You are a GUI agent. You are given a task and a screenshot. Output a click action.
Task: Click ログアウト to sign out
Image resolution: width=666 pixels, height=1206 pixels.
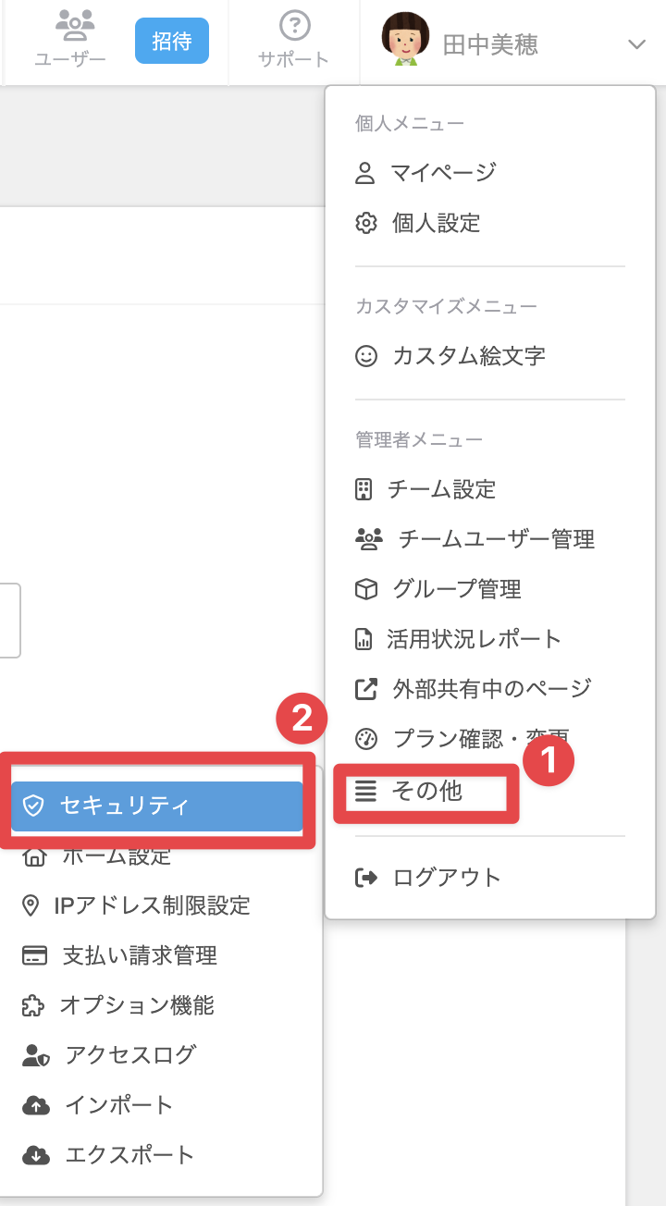446,878
